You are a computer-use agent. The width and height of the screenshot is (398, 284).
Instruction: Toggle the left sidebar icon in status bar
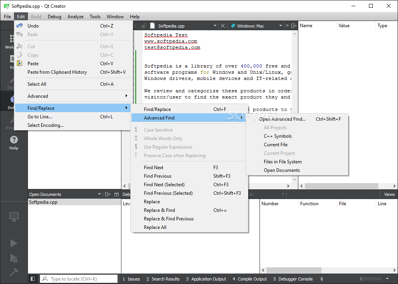point(33,279)
